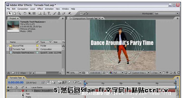The image size is (182, 98).
Task: Activate the Horizontal Type tool
Action: (x=49, y=13)
